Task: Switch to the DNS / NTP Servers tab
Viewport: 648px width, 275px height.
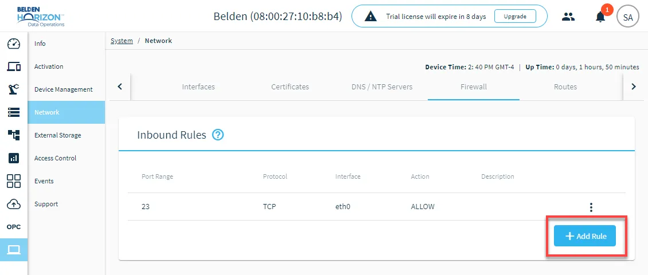Action: click(x=382, y=87)
